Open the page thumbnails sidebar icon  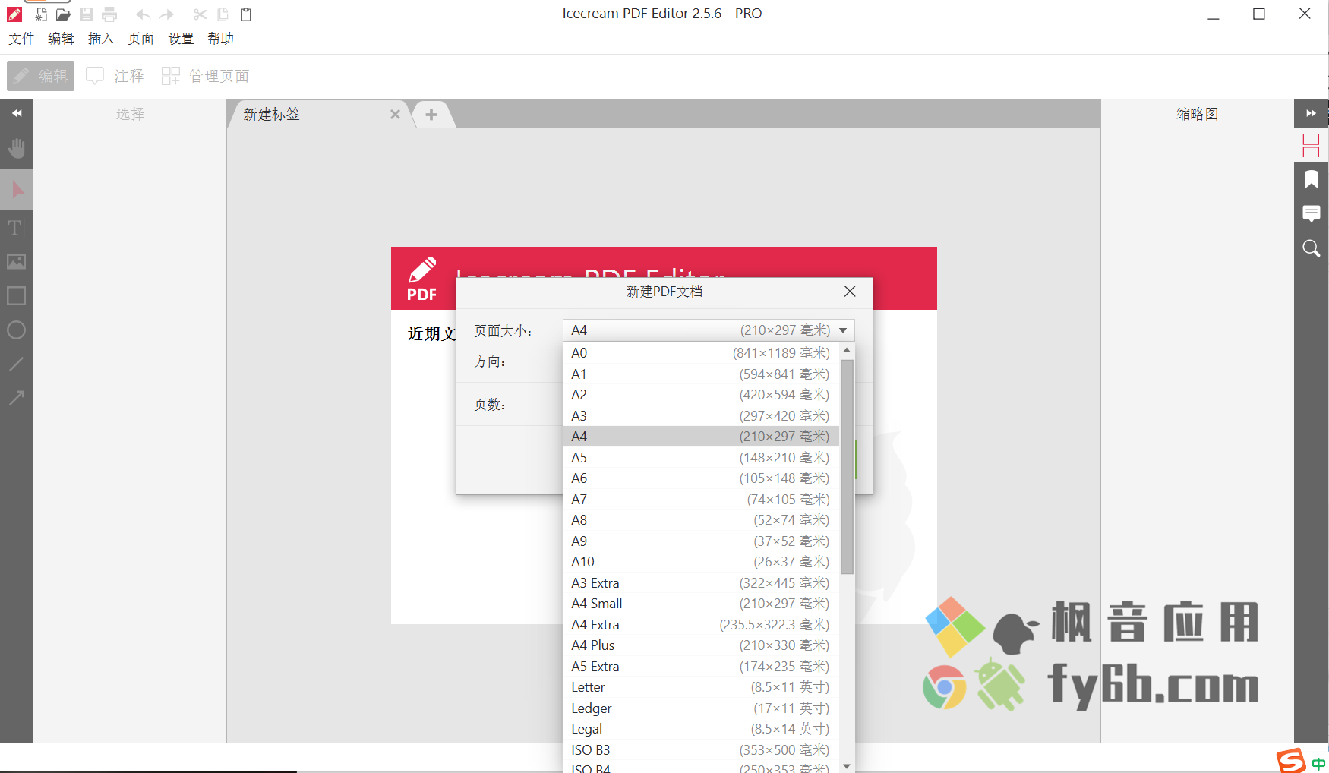point(1311,146)
